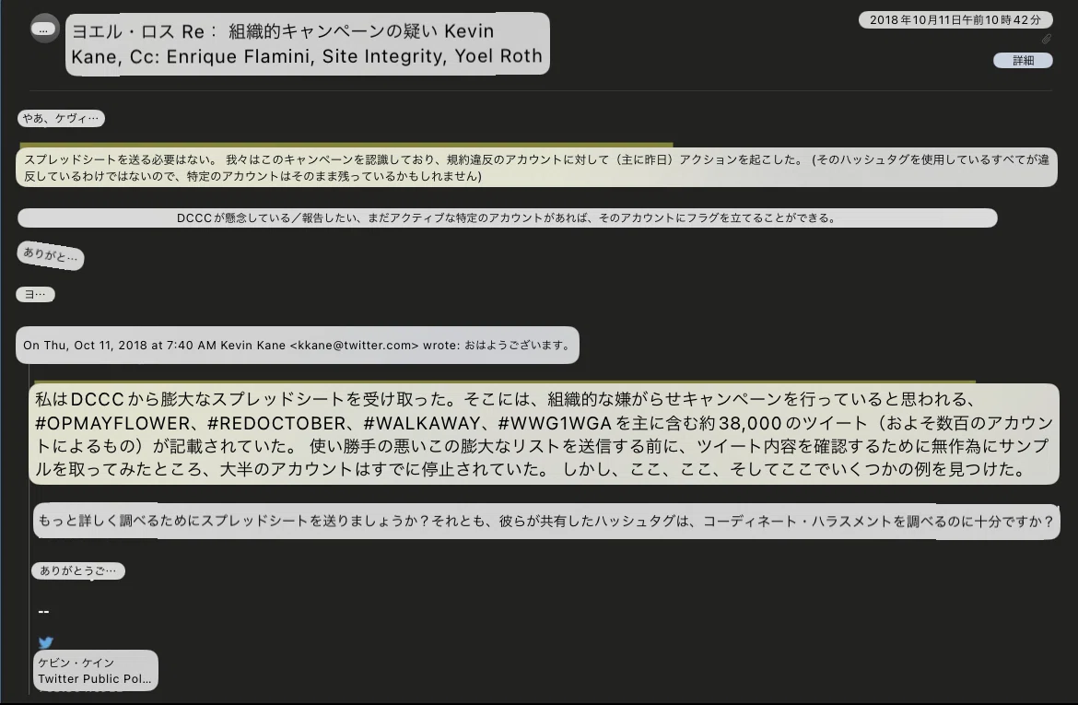Click the greeting やあ、ケヴィ…
Screen dimensions: 1078x705
click(61, 118)
